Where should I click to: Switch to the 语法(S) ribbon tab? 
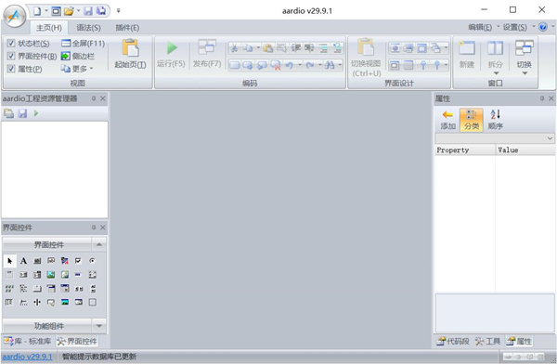pos(88,28)
